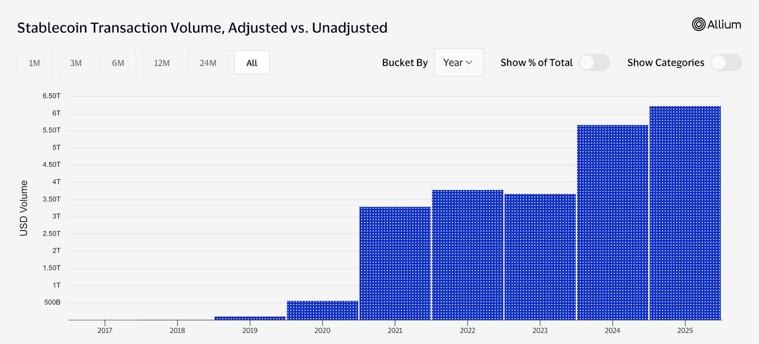Image resolution: width=759 pixels, height=344 pixels.
Task: Enable the Show Categories switch
Action: point(726,62)
